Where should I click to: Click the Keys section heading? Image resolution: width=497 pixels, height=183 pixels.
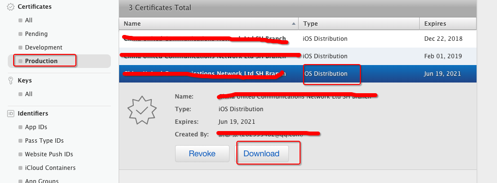tap(25, 81)
